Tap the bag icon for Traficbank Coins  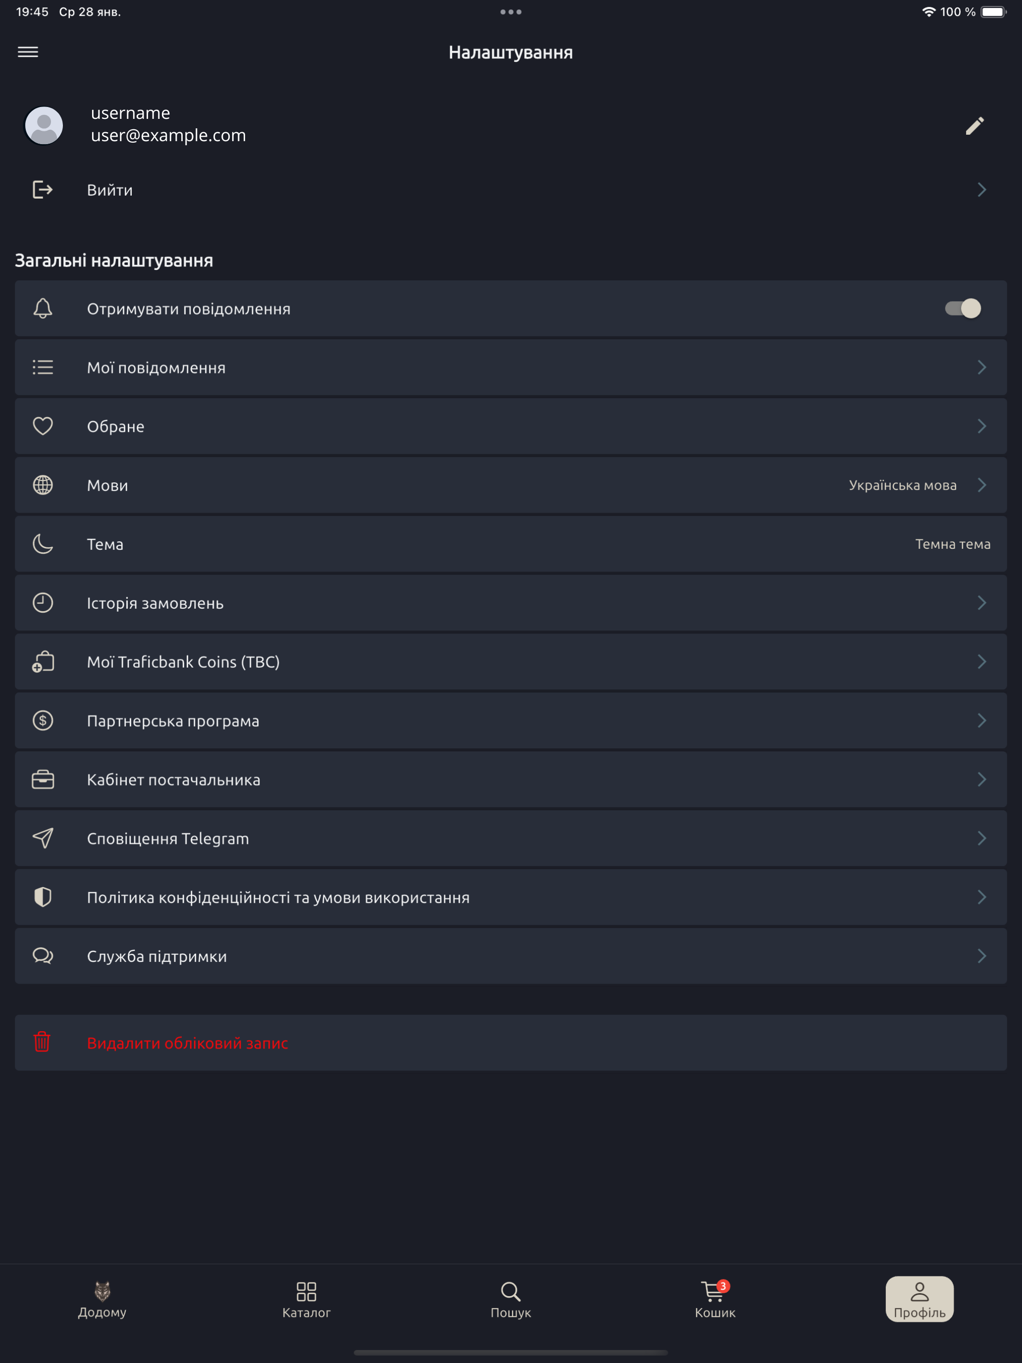point(43,662)
